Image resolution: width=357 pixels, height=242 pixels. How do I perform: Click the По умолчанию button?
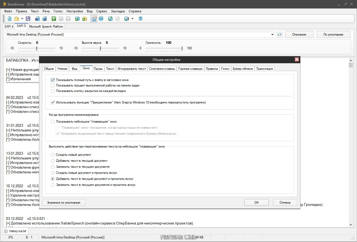click(x=333, y=34)
